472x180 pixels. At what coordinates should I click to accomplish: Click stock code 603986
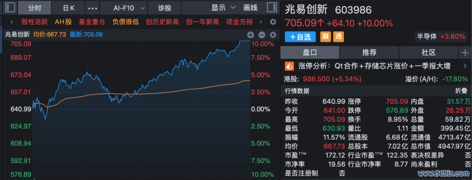(354, 10)
